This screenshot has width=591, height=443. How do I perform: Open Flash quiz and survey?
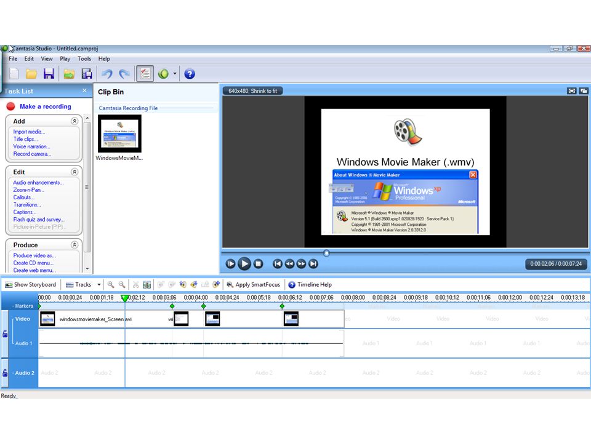(x=39, y=220)
